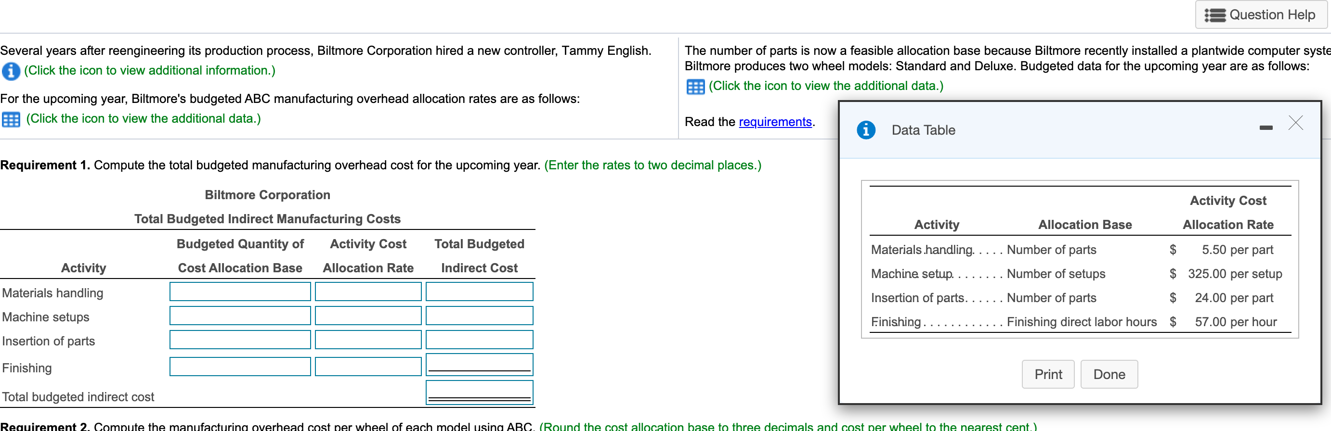Click 'Budgeted Quantity of' column header
1331x431 pixels.
[x=240, y=243]
